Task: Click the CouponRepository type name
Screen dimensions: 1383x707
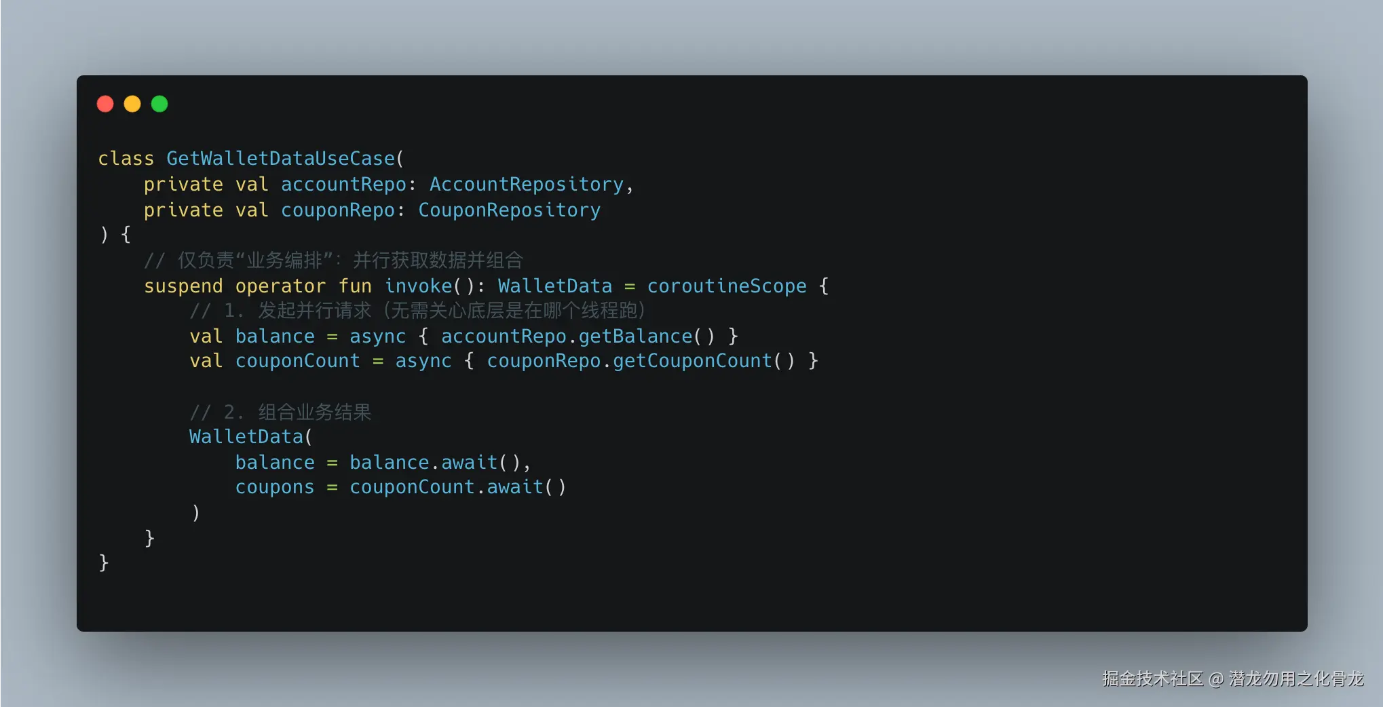Action: coord(510,210)
